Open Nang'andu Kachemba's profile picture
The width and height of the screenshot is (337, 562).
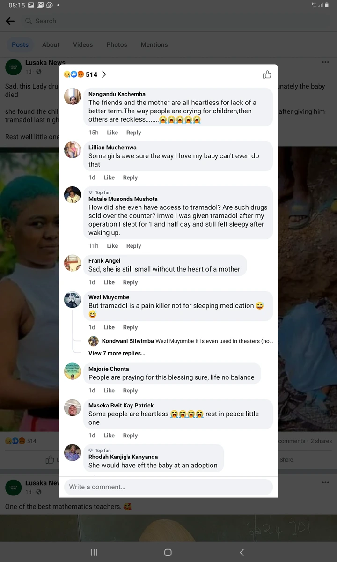point(73,96)
